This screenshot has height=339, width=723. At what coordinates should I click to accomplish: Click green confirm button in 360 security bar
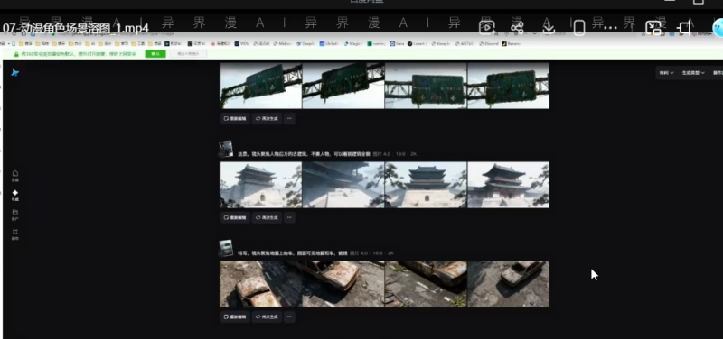pyautogui.click(x=155, y=54)
